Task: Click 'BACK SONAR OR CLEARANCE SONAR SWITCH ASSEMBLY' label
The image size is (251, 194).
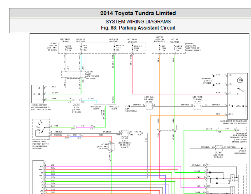Action: pyautogui.click(x=234, y=122)
